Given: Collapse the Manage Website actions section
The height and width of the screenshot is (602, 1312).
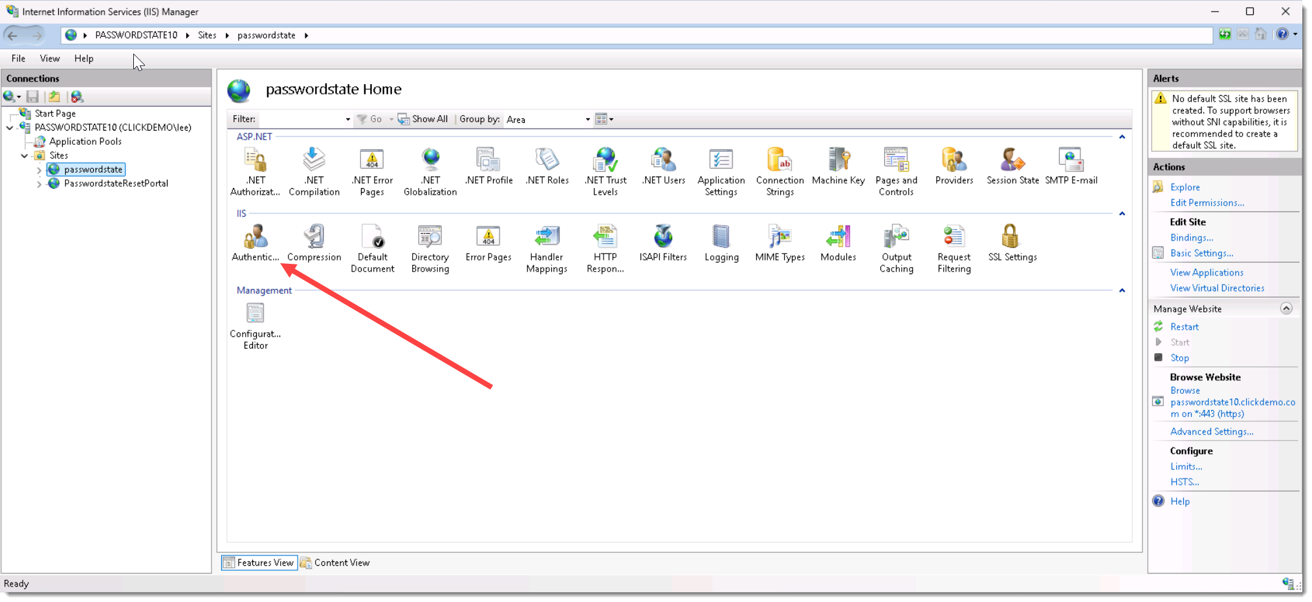Looking at the screenshot, I should (1286, 308).
